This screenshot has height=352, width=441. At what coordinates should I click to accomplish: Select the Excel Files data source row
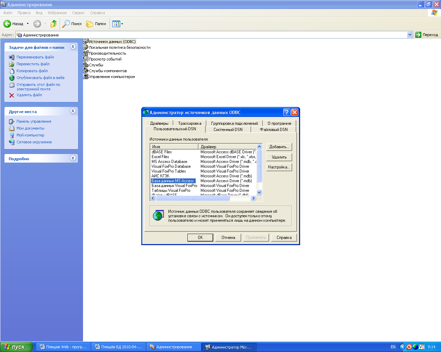pos(203,157)
